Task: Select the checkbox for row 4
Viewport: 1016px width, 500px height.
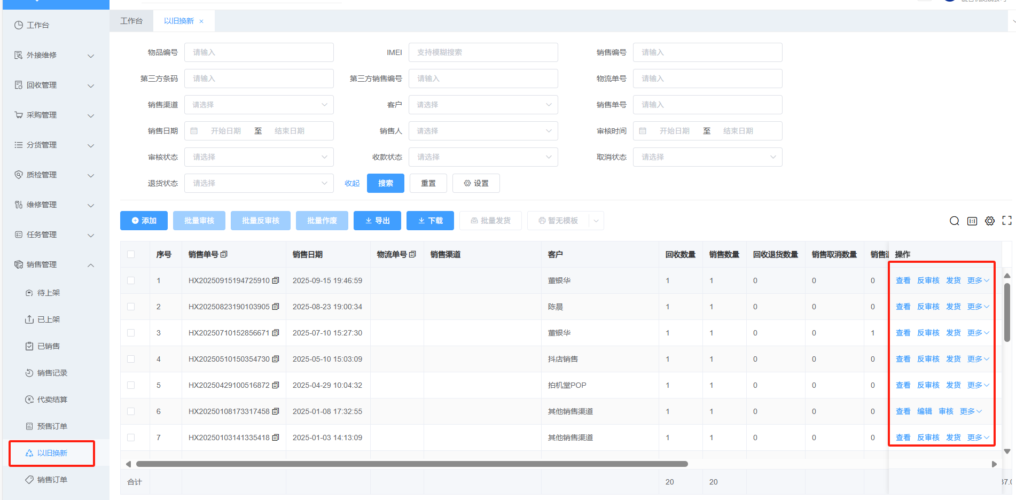Action: click(x=131, y=359)
